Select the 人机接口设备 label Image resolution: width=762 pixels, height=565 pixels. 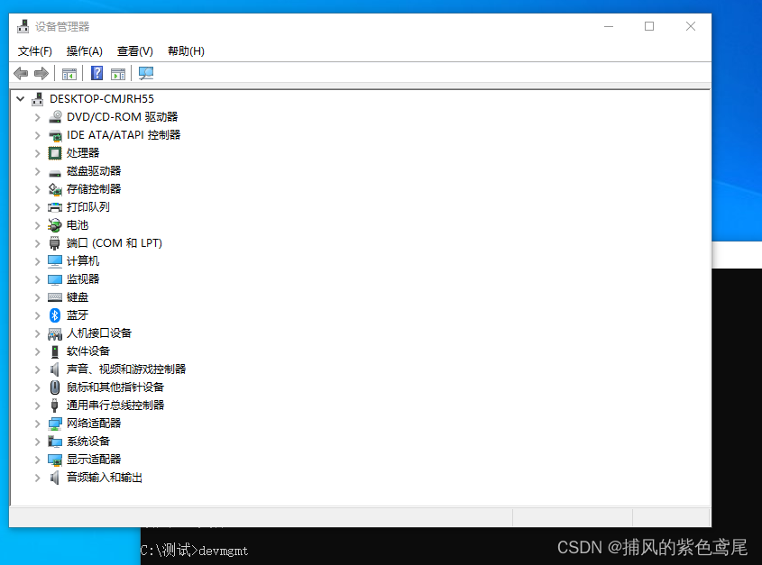(x=99, y=333)
